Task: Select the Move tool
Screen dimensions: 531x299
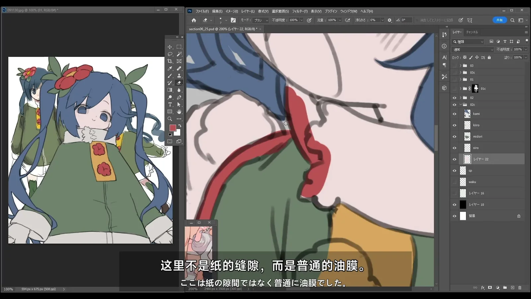Action: click(170, 47)
